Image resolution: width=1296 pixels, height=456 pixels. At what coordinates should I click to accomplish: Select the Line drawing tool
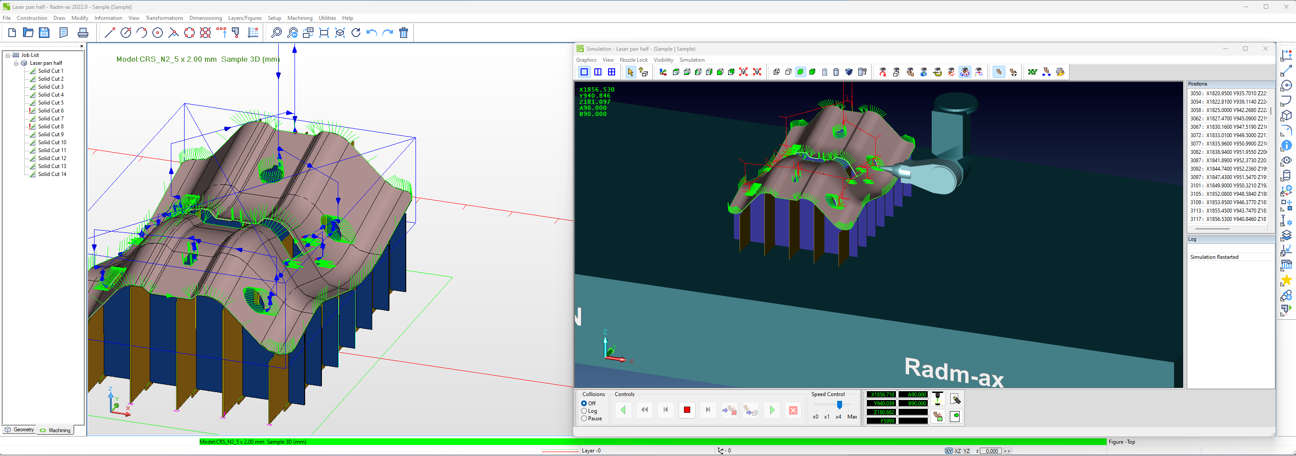pos(110,33)
